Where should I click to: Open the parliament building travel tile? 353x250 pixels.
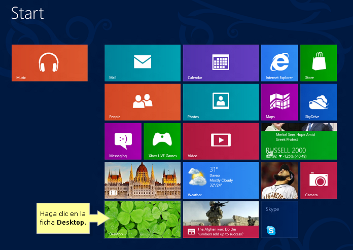[143, 180]
